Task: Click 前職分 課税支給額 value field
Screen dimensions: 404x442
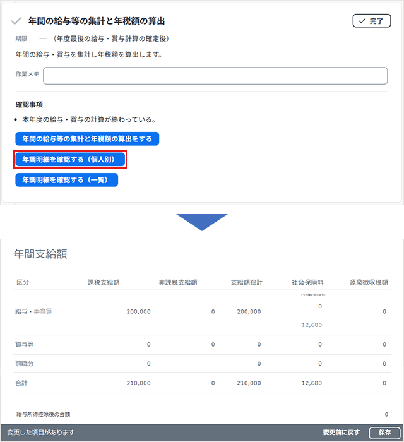Action: coord(148,364)
